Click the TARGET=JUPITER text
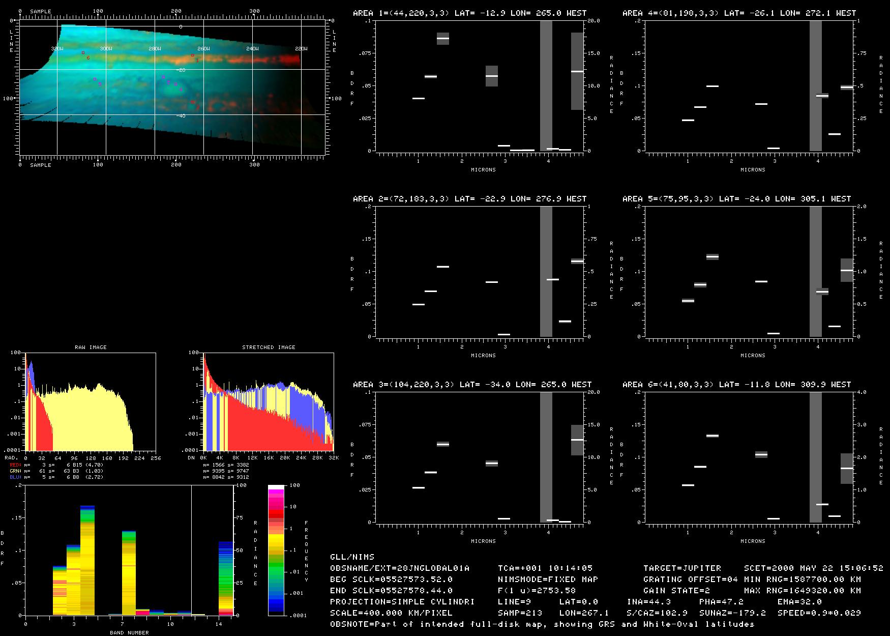 coord(682,568)
